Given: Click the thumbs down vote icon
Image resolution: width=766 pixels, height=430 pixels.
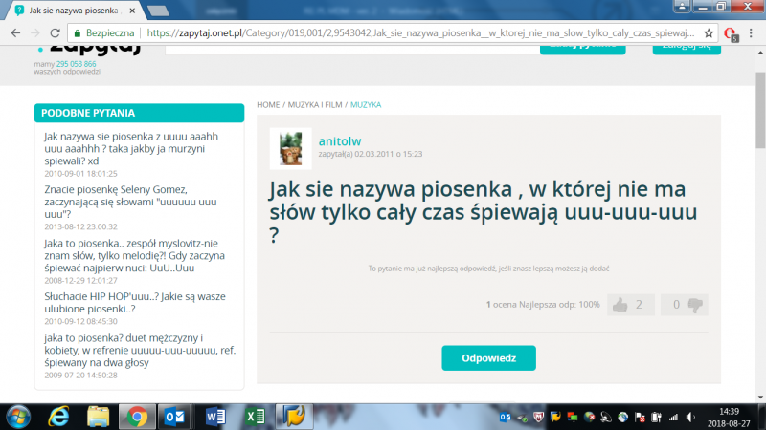Looking at the screenshot, I should (x=696, y=305).
